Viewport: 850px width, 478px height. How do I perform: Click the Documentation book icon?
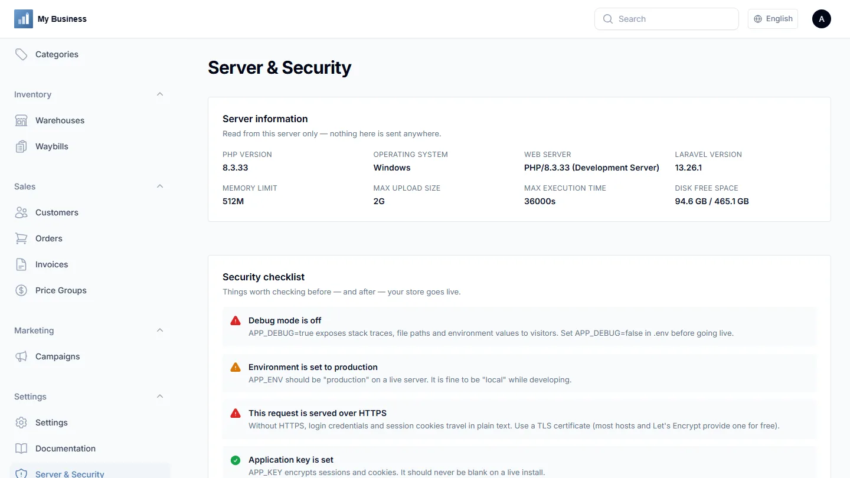pyautogui.click(x=21, y=448)
